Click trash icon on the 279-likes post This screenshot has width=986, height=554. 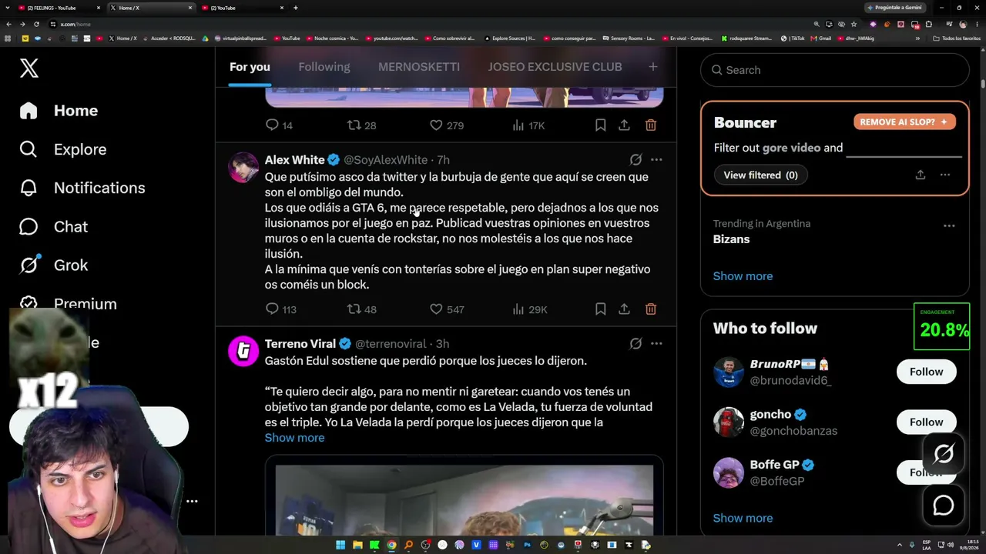(x=651, y=125)
